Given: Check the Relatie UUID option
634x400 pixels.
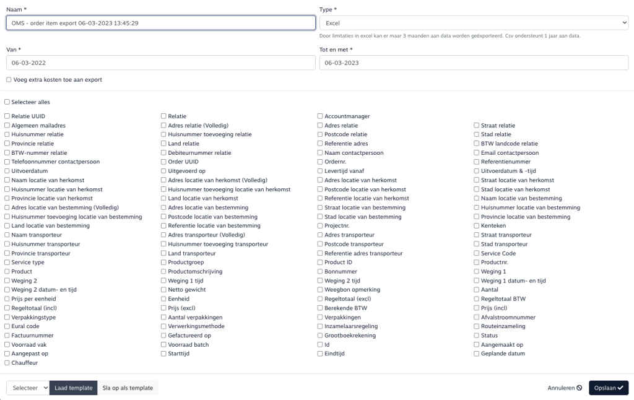Looking at the screenshot, I should pyautogui.click(x=7, y=116).
